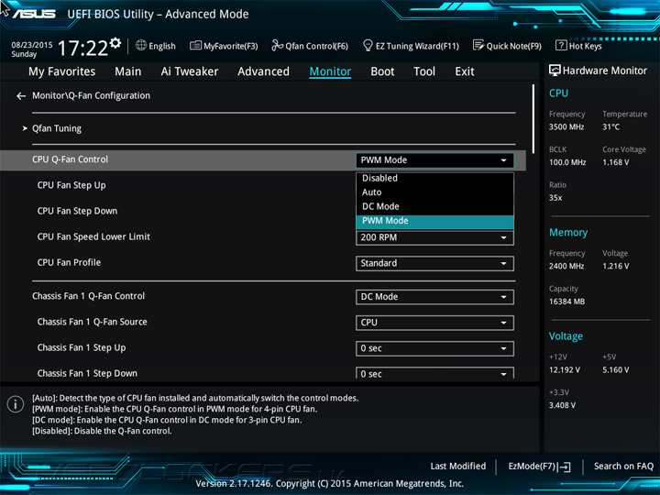
Task: Select CPU Fan Profile label
Action: tap(69, 263)
